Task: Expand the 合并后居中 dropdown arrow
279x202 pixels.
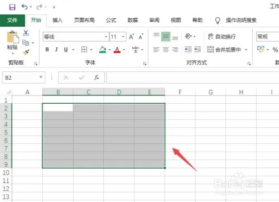Action: [246, 50]
